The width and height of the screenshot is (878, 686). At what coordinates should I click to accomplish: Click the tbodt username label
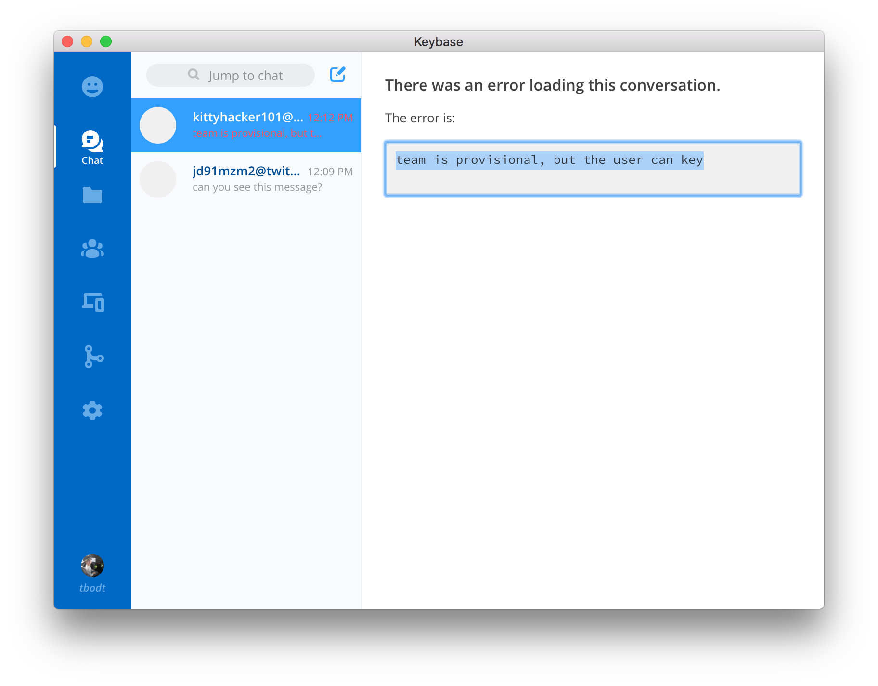[92, 588]
